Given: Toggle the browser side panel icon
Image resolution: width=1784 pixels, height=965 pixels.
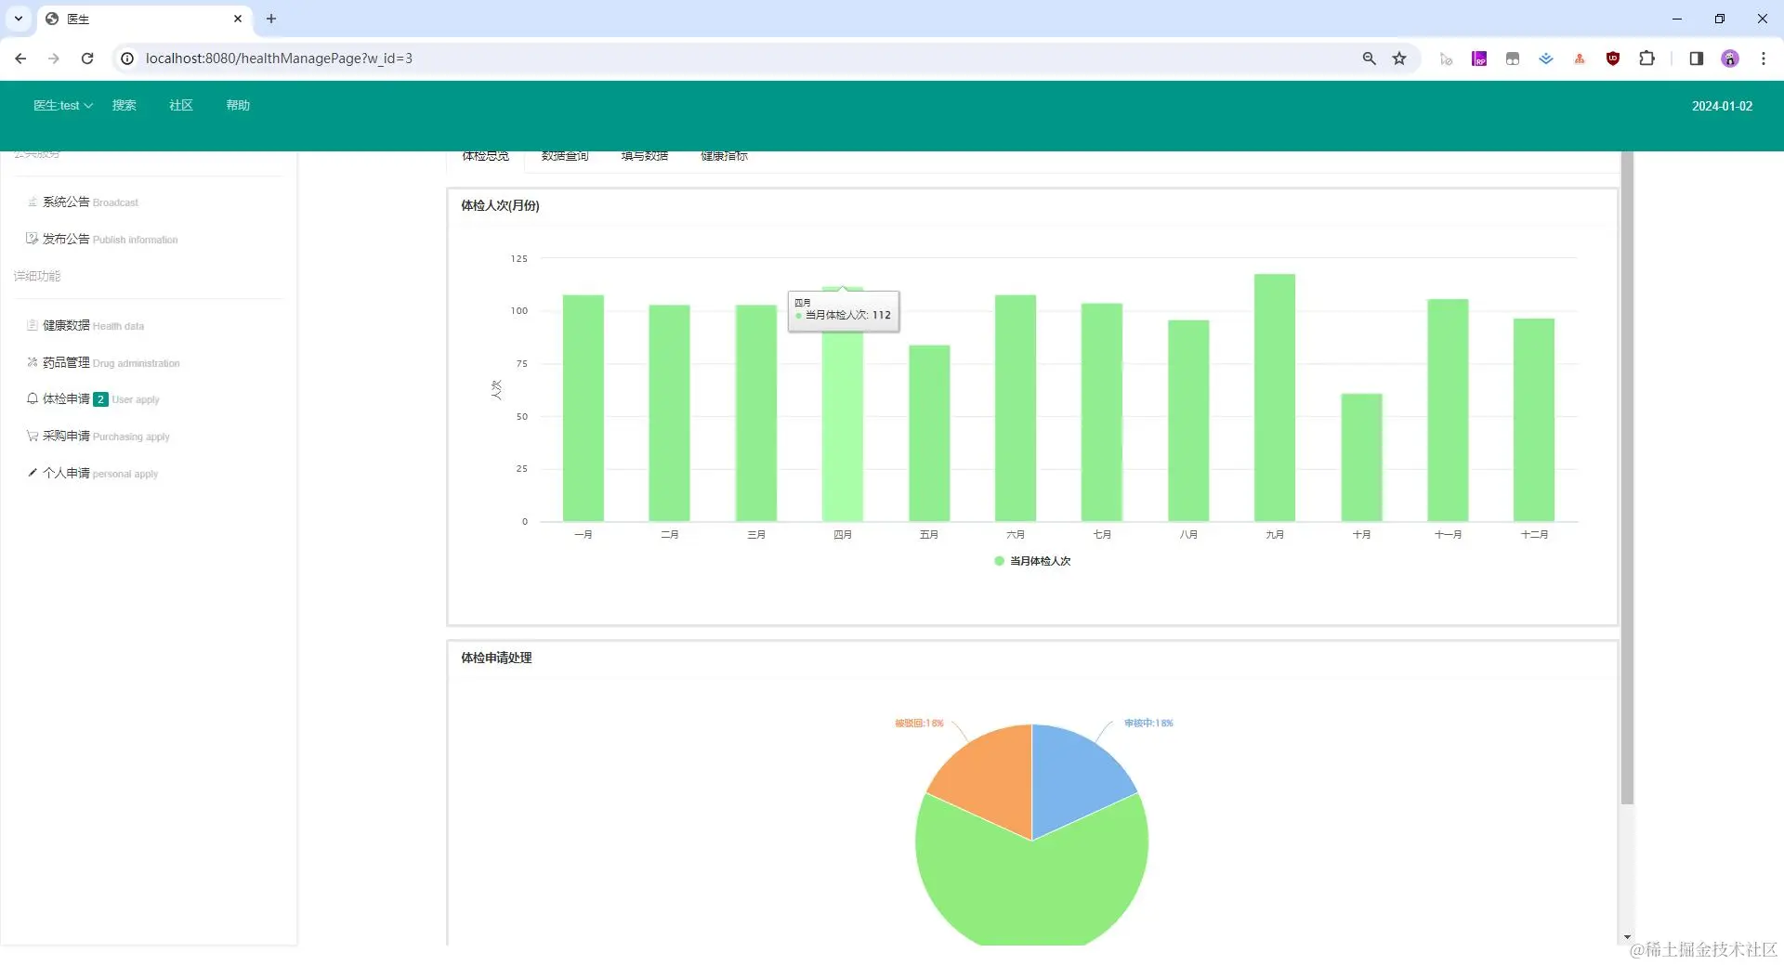Looking at the screenshot, I should tap(1696, 59).
